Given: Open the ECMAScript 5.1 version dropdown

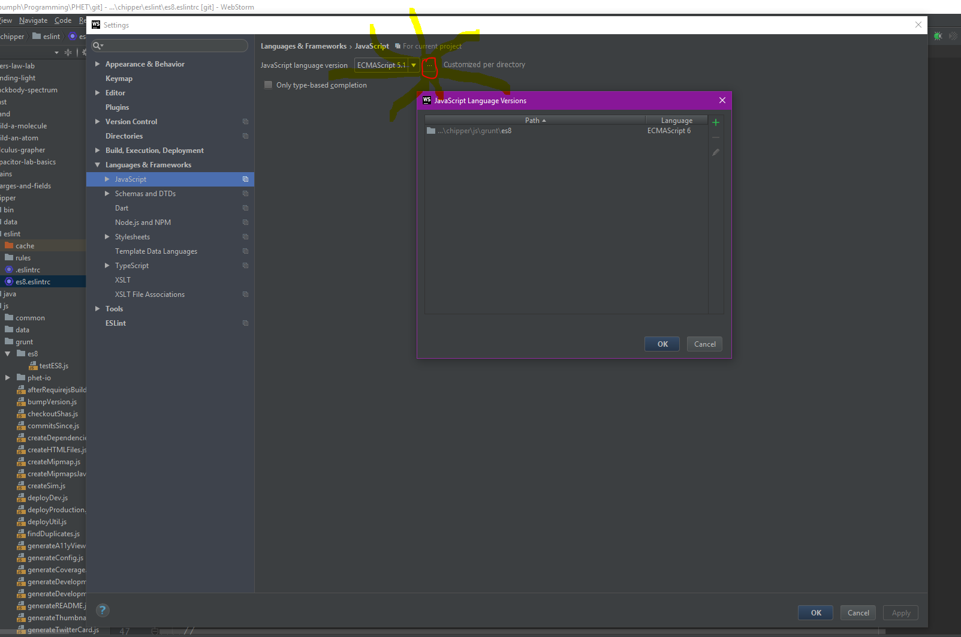Looking at the screenshot, I should point(413,65).
